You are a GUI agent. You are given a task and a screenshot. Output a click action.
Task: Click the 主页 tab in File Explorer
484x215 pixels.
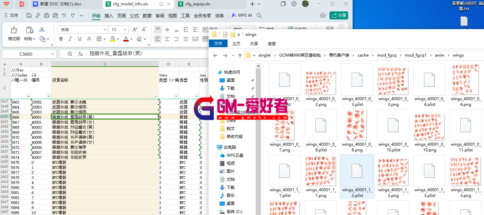coord(236,44)
